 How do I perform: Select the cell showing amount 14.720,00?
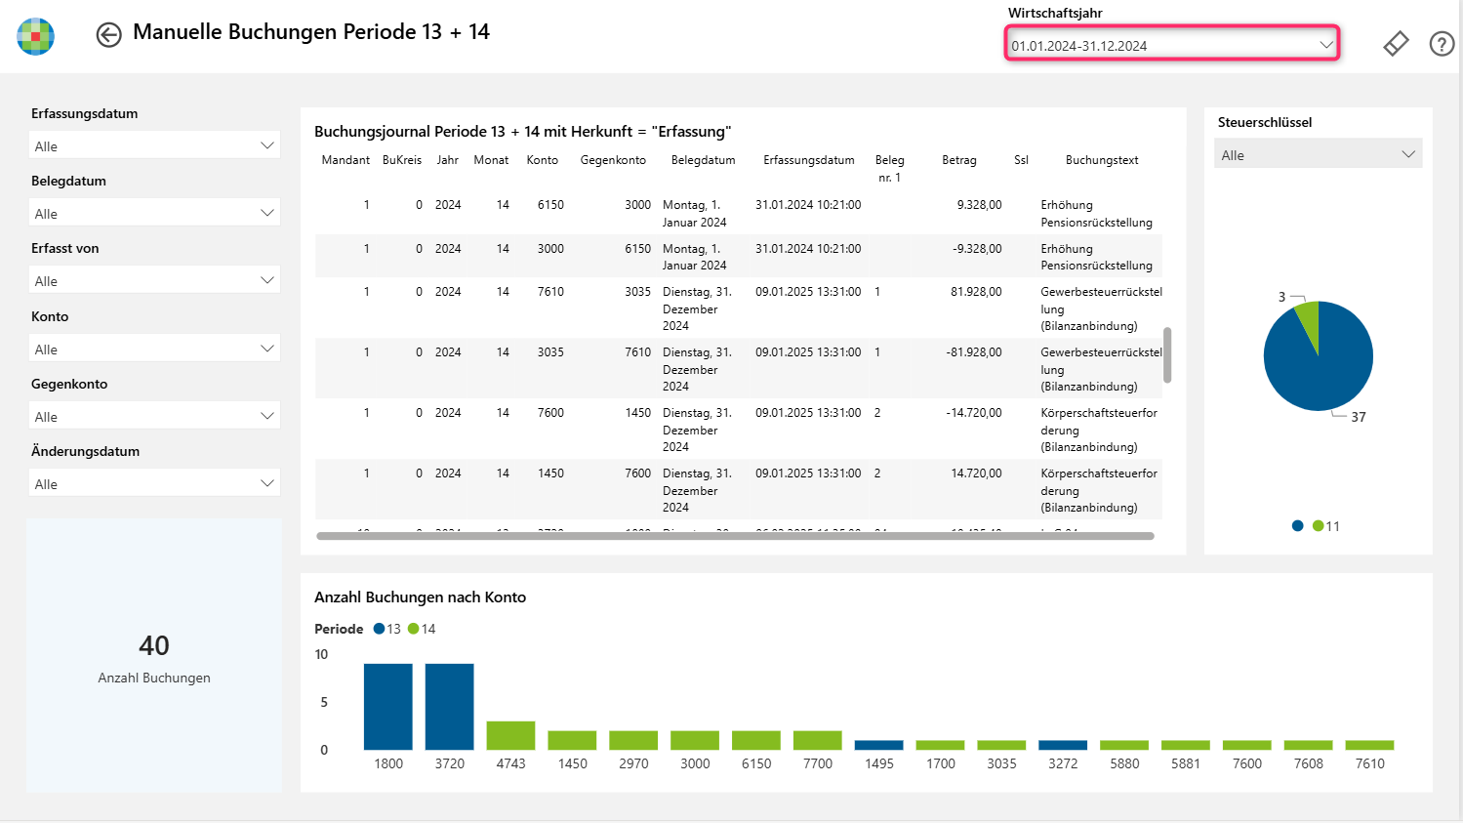click(976, 473)
